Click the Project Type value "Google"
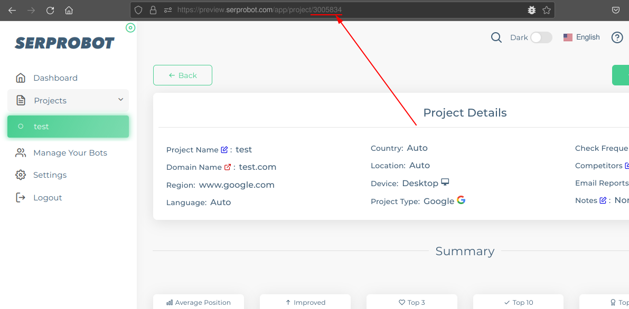This screenshot has width=629, height=309. click(x=439, y=201)
